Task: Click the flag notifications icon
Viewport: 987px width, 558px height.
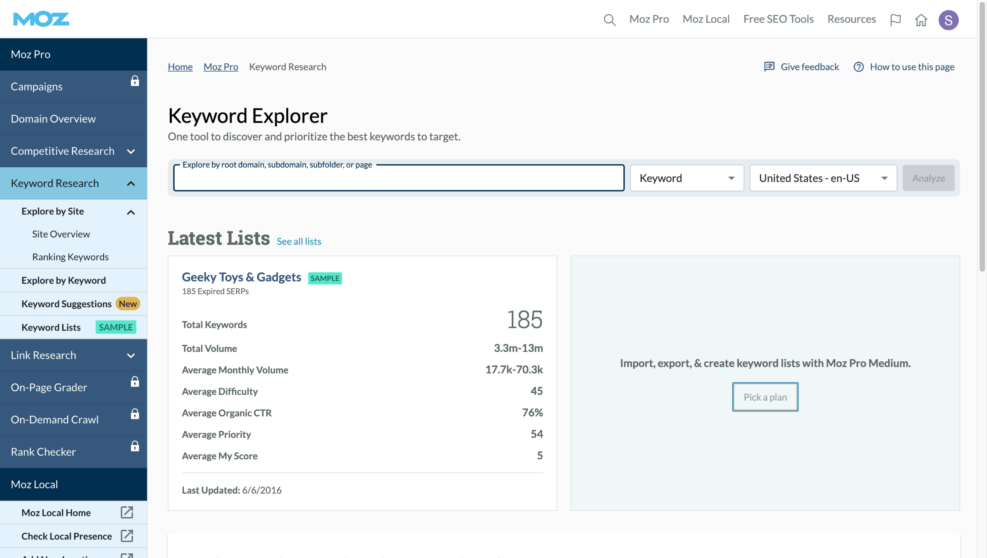Action: tap(895, 20)
